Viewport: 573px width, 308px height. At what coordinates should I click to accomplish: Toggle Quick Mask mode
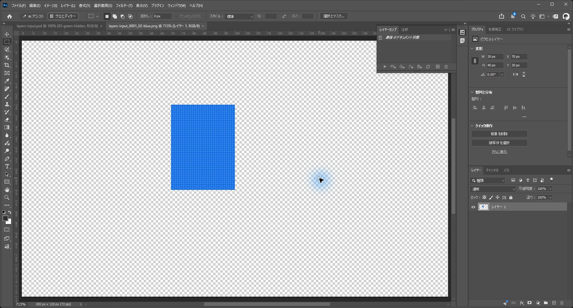7,230
